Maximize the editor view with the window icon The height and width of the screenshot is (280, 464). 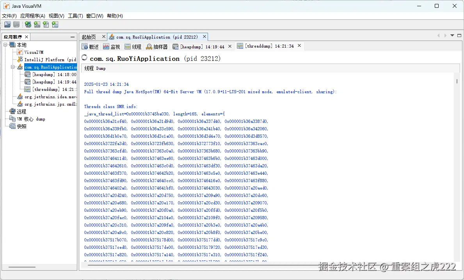coord(459,36)
